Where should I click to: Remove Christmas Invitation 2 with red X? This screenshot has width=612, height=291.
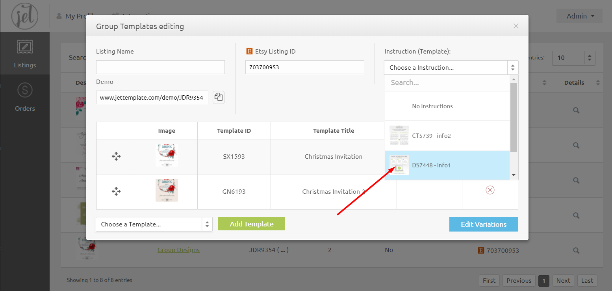point(490,190)
